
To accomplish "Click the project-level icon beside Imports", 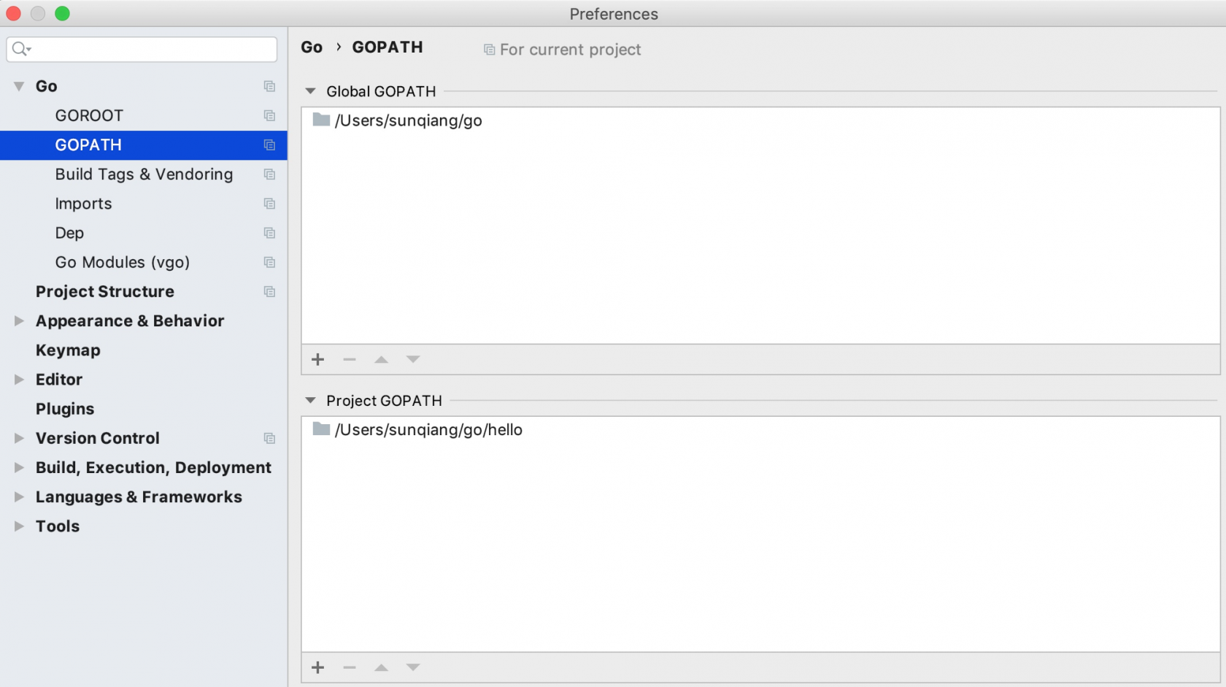I will pos(269,203).
